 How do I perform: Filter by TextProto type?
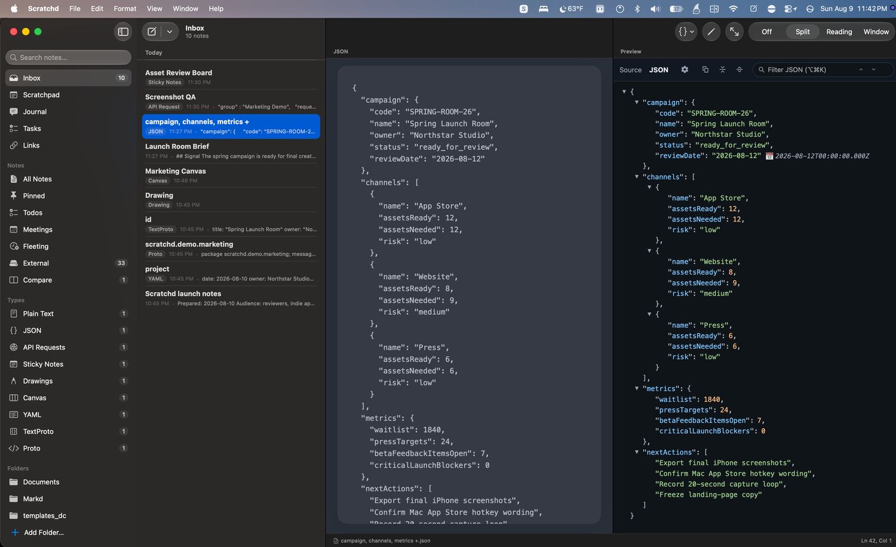point(69,431)
